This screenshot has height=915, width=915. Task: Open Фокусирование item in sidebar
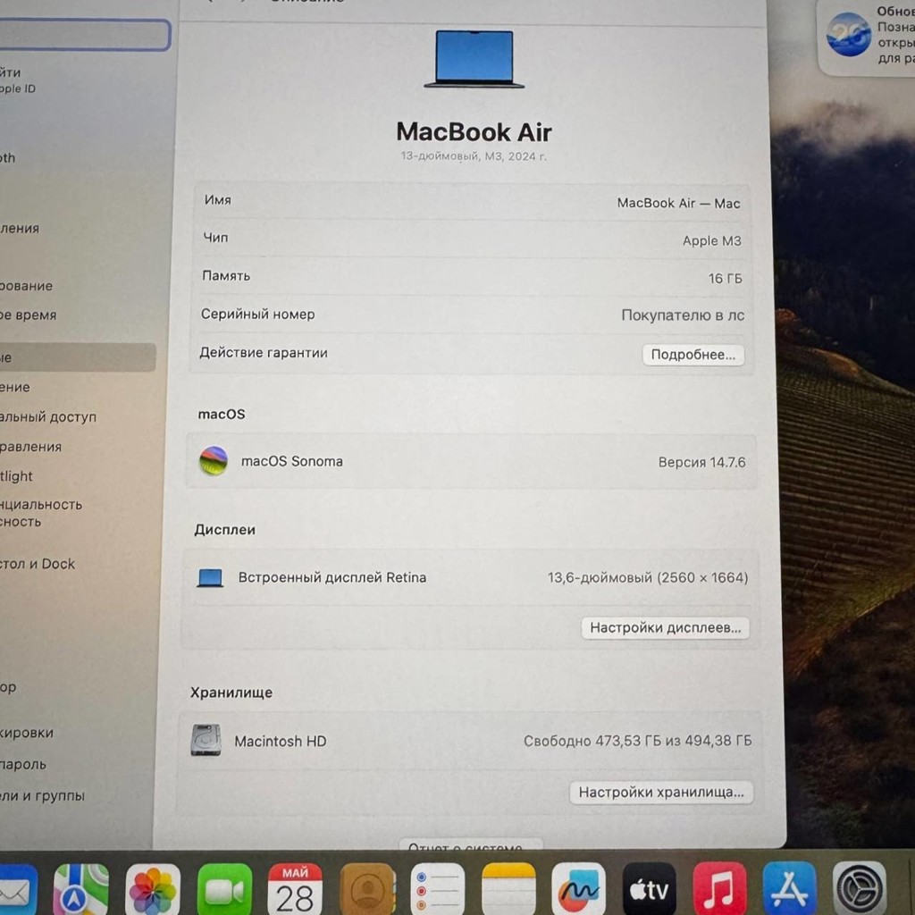click(x=26, y=286)
